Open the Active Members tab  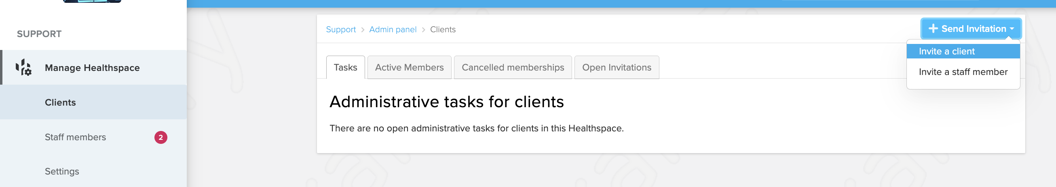point(409,67)
